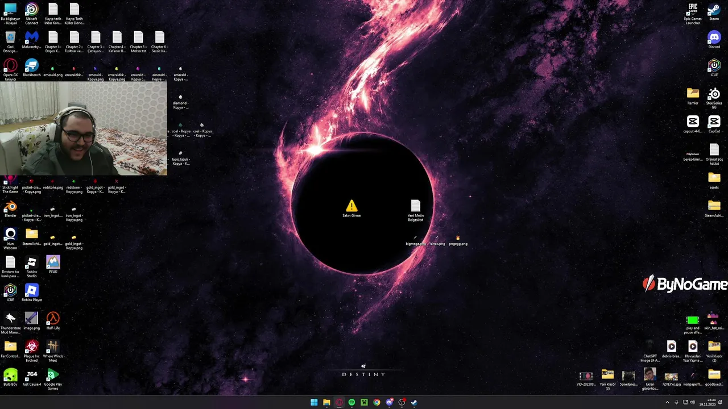Select the Blender desktop icon
The height and width of the screenshot is (409, 728).
click(10, 209)
